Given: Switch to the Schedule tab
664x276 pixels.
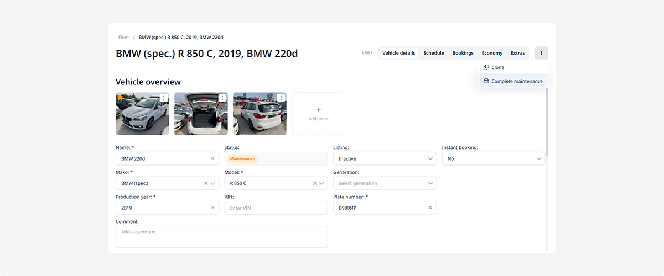Looking at the screenshot, I should [433, 53].
